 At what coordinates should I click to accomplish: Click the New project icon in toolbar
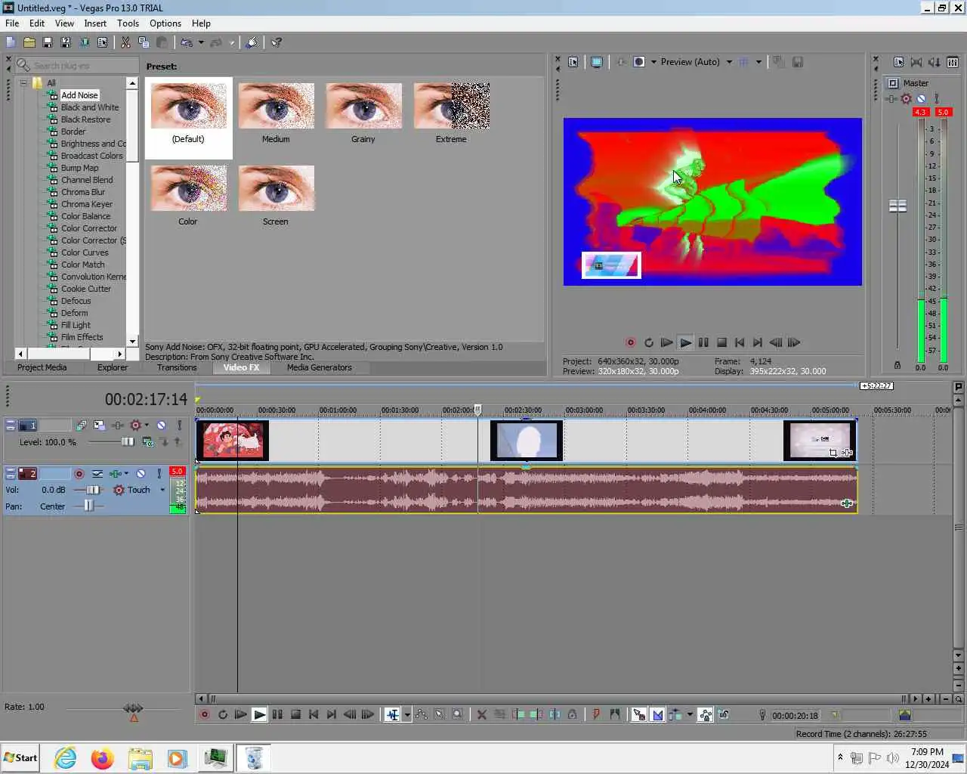(11, 42)
